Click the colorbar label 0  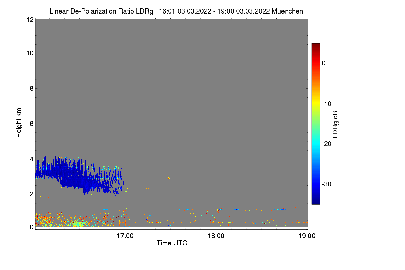pos(324,63)
